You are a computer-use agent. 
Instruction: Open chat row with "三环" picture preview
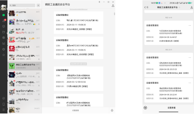coord(24,57)
